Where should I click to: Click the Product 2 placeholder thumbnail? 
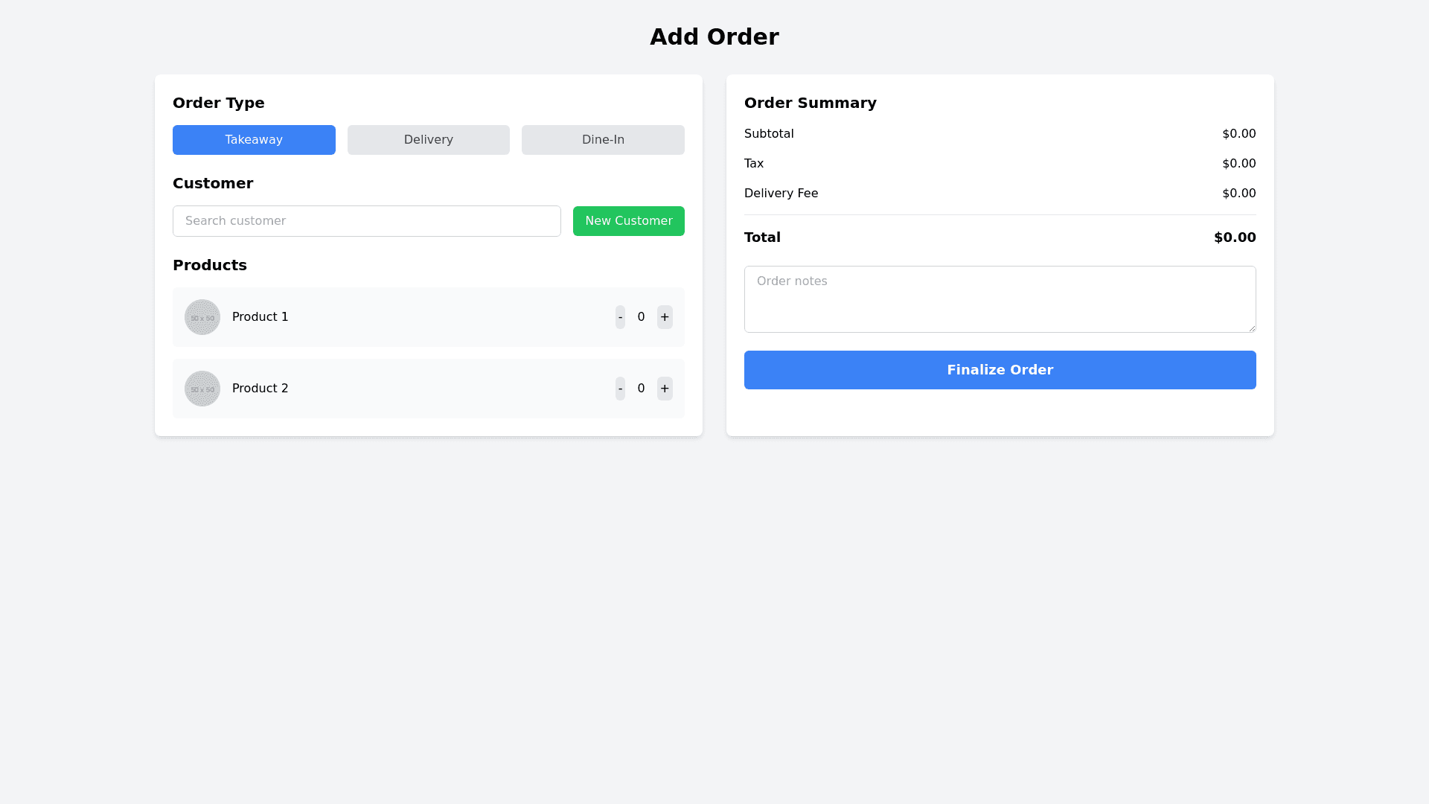202,388
